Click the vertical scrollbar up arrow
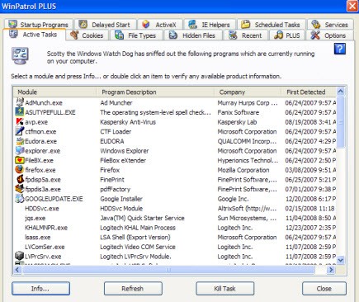This screenshot has height=302, width=359. (x=340, y=92)
